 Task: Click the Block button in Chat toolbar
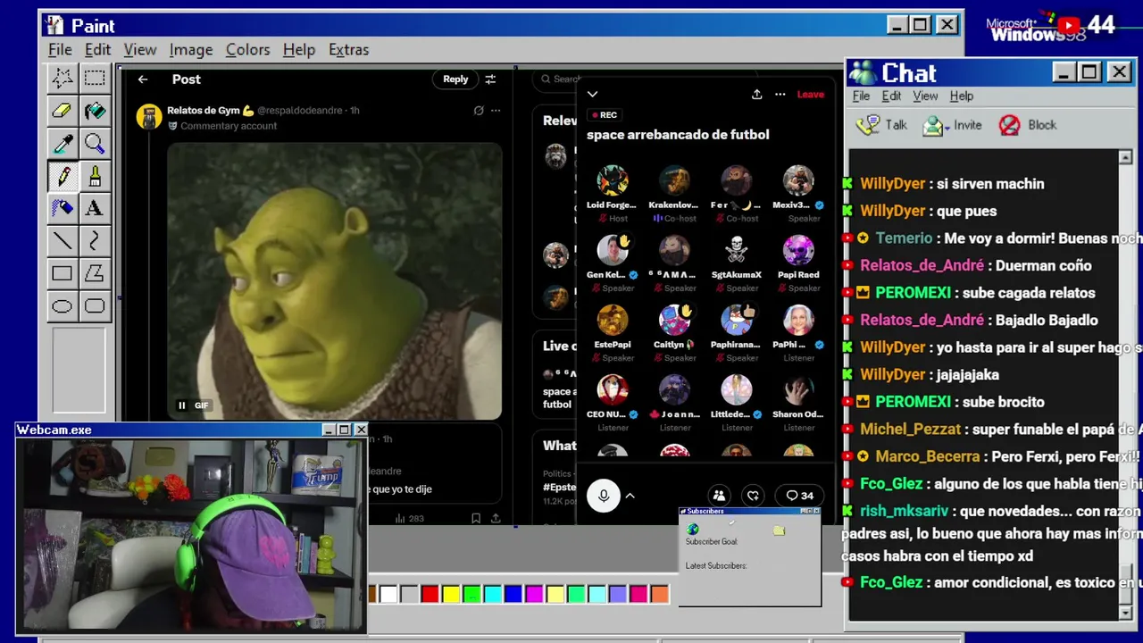click(x=1028, y=125)
